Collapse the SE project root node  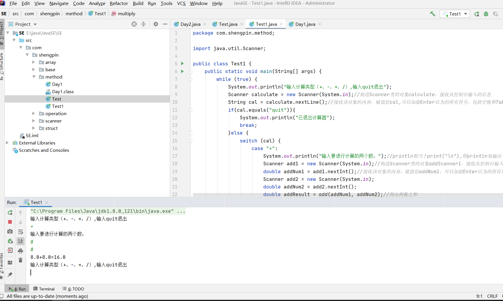click(8, 33)
